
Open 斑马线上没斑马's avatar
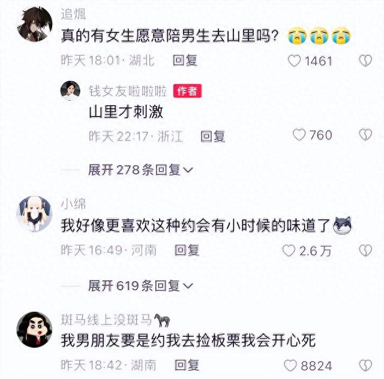(x=34, y=330)
